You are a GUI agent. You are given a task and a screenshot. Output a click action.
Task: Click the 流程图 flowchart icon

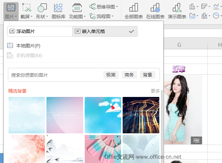(92, 16)
